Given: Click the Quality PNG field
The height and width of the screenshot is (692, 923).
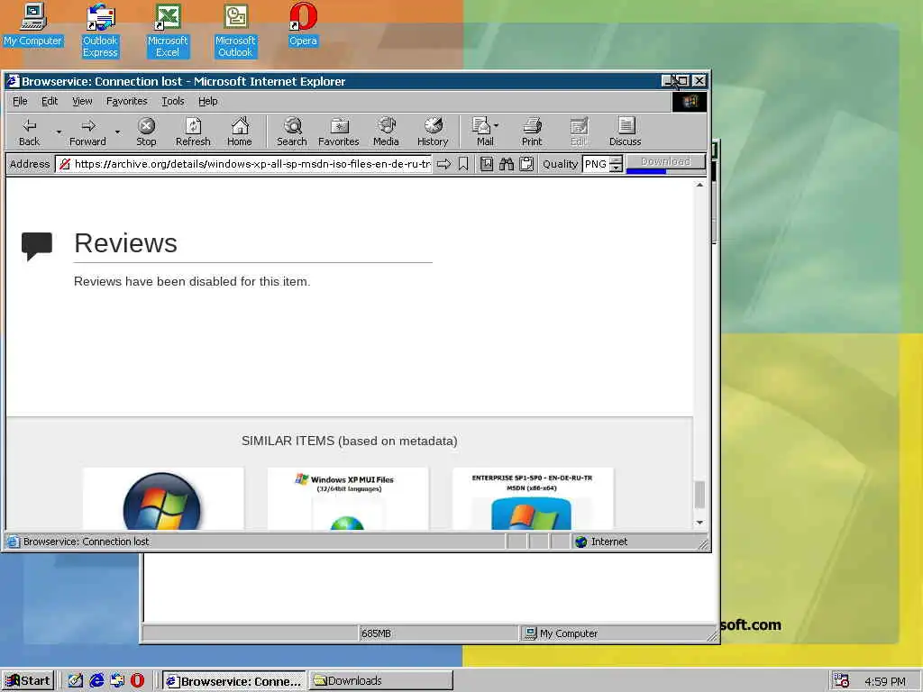Looking at the screenshot, I should coord(596,164).
